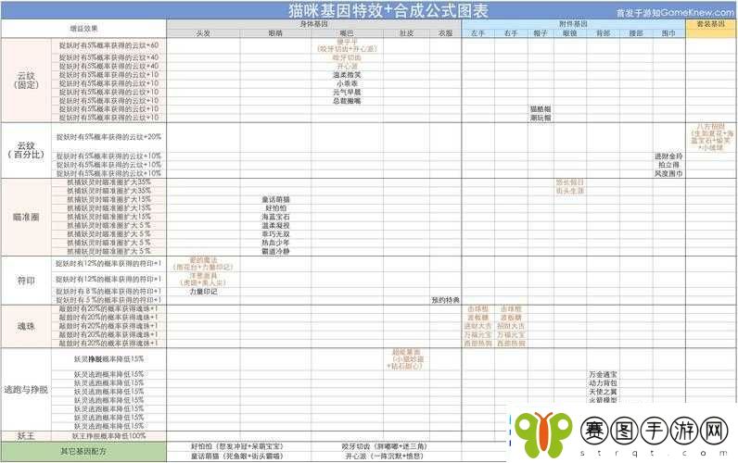Click the 霸道冷静 cell
Screen dimensions: 738x463
pyautogui.click(x=275, y=252)
